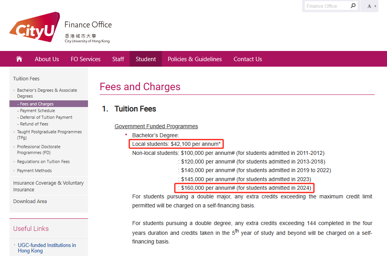Image resolution: width=387 pixels, height=256 pixels.
Task: Click the home icon in navigation bar
Action: pos(19,59)
